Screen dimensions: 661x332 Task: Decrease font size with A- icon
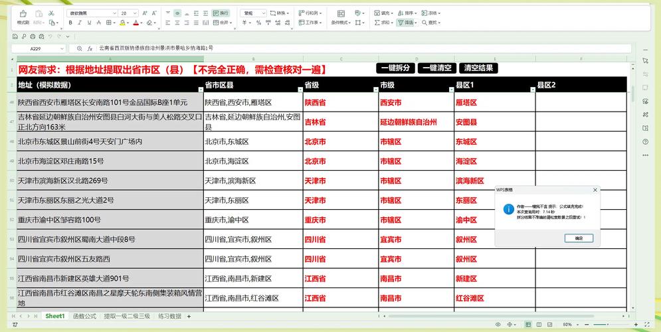tap(155, 13)
